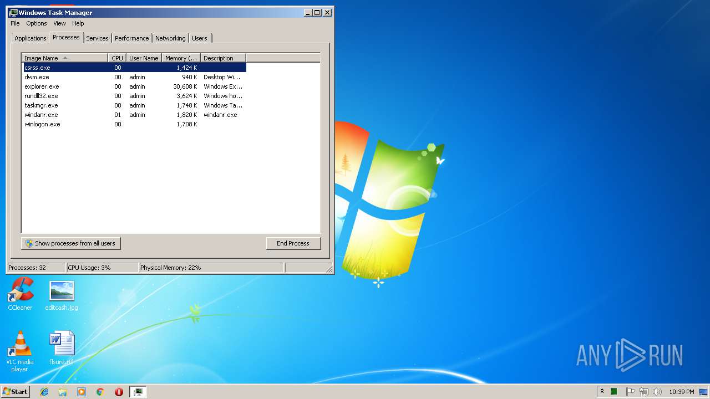
Task: Sort by Memory column header
Action: coord(181,58)
